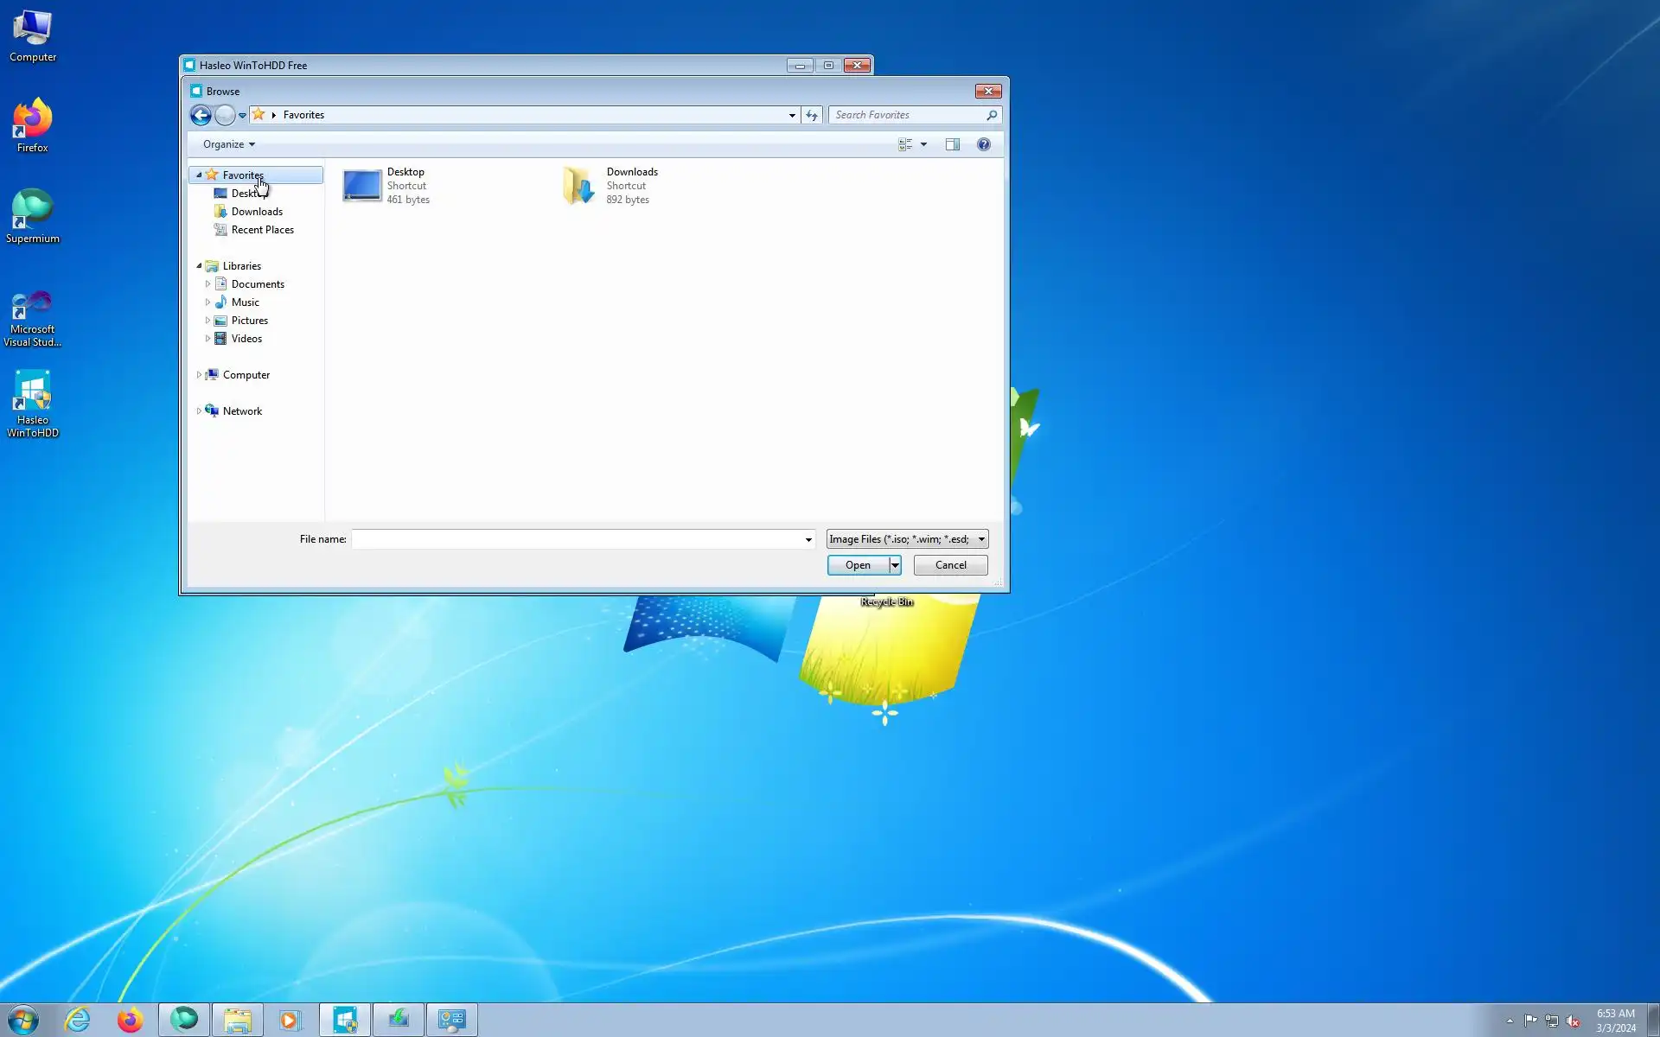This screenshot has height=1037, width=1660.
Task: Click the refresh button beside address bar
Action: click(x=812, y=115)
